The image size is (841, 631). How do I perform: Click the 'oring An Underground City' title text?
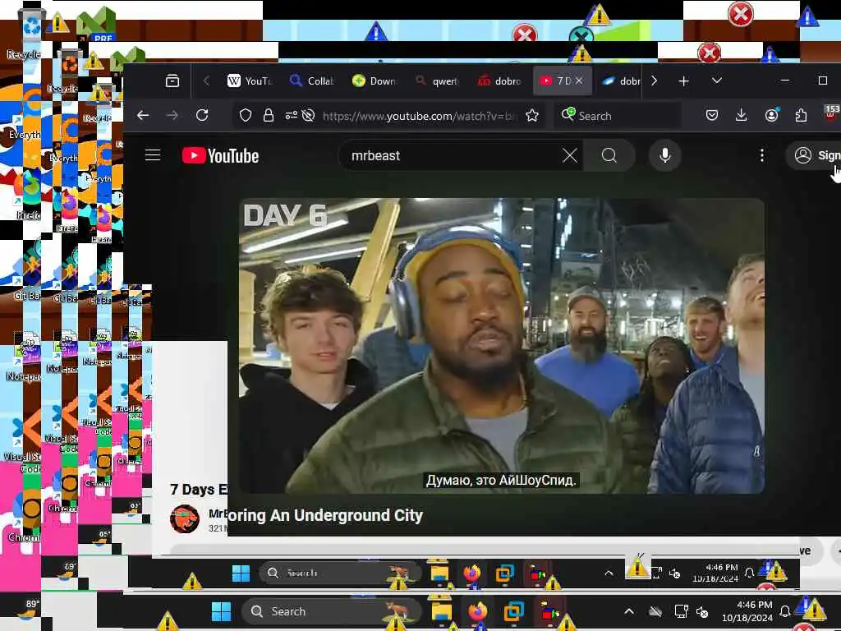(325, 516)
